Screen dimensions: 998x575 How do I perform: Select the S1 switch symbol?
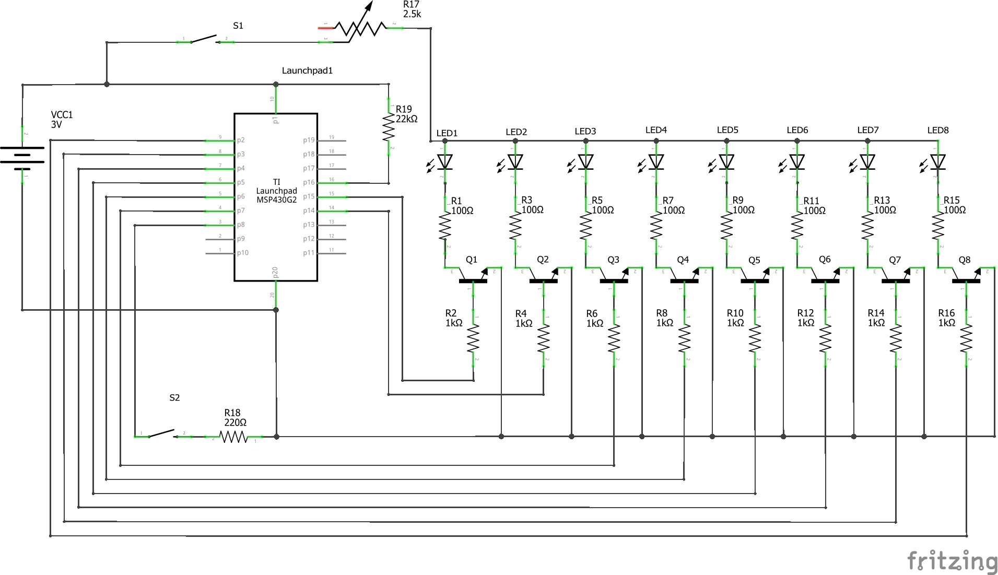click(205, 39)
